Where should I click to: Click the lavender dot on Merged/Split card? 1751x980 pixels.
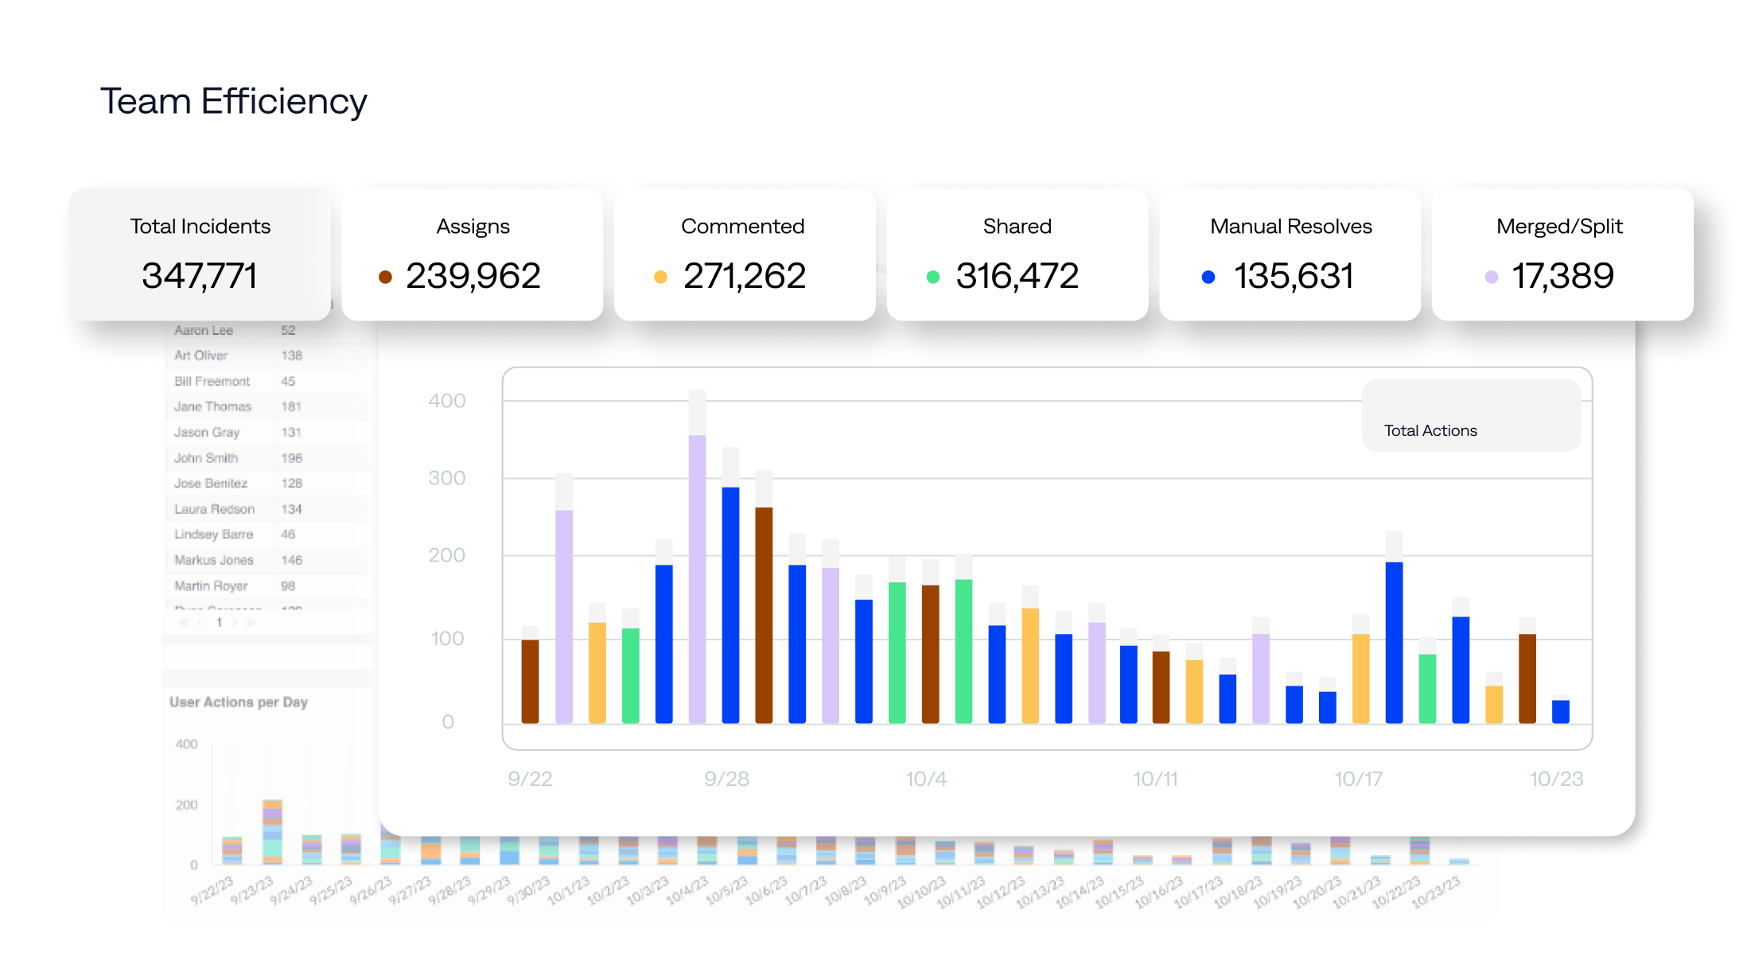click(1492, 277)
